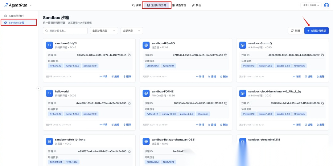Click browser globe icon of sandbox-IP5mBO

(146, 45)
